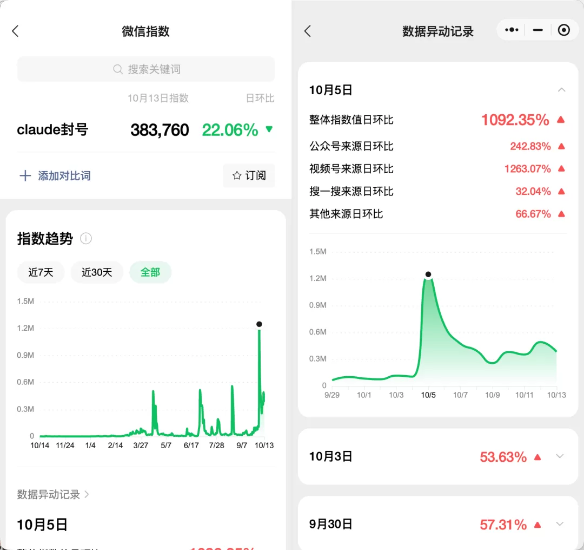This screenshot has width=584, height=550.
Task: Go back from the 数据异动记录 page
Action: [x=307, y=31]
